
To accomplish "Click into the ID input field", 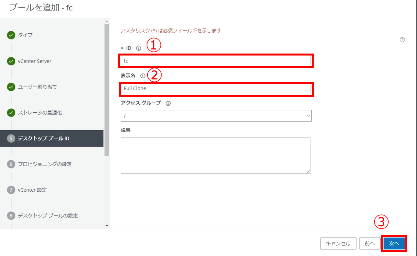I will pos(215,61).
